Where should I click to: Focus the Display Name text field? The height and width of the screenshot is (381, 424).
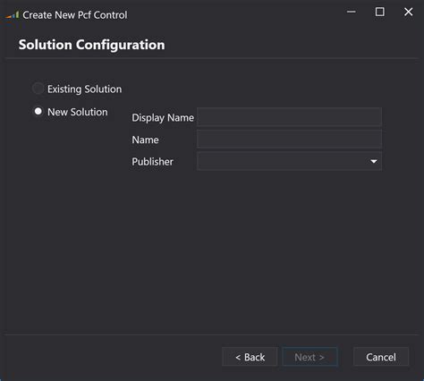(x=289, y=117)
